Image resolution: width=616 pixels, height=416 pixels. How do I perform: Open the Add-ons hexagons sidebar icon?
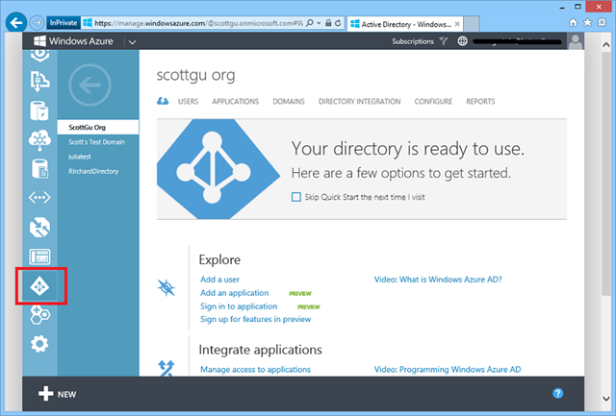coord(39,315)
